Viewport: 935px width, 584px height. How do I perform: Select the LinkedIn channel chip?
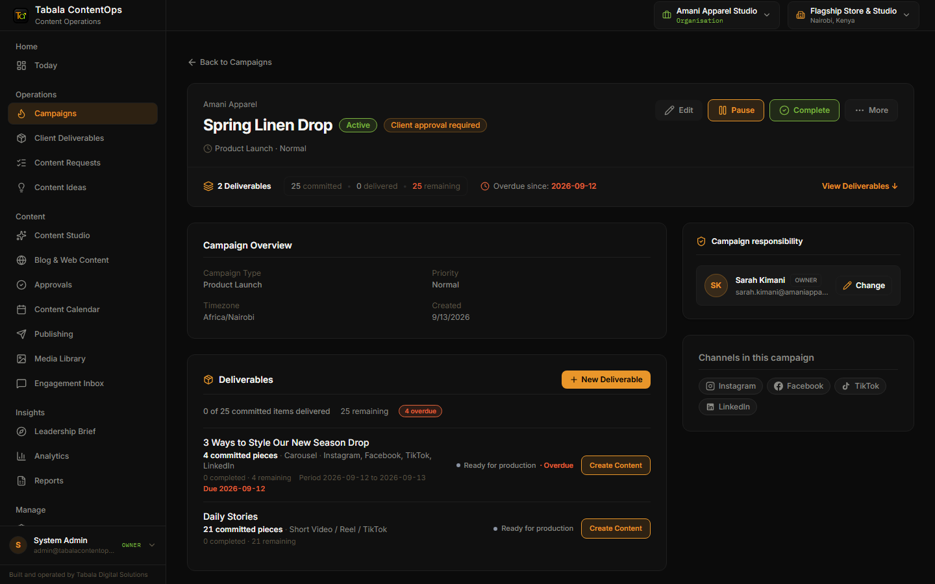click(728, 407)
